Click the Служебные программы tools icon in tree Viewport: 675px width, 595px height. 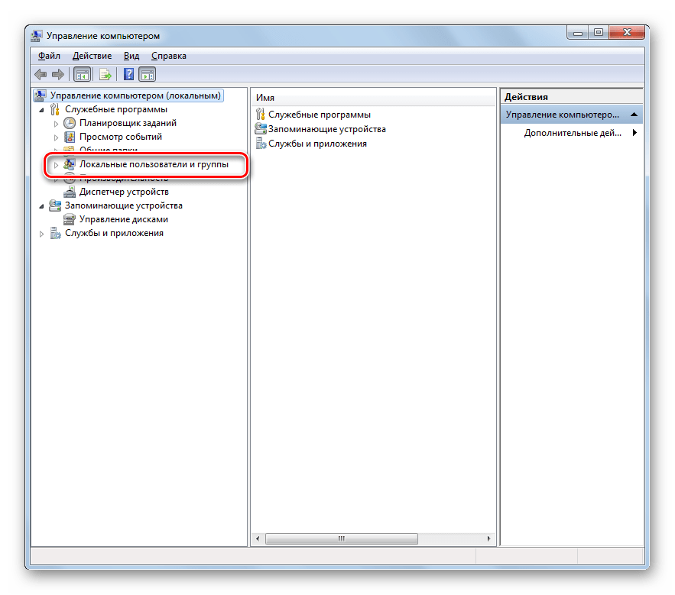click(x=55, y=109)
